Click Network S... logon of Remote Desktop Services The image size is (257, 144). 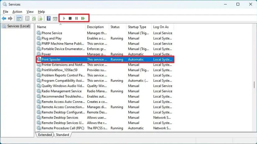coord(162,118)
